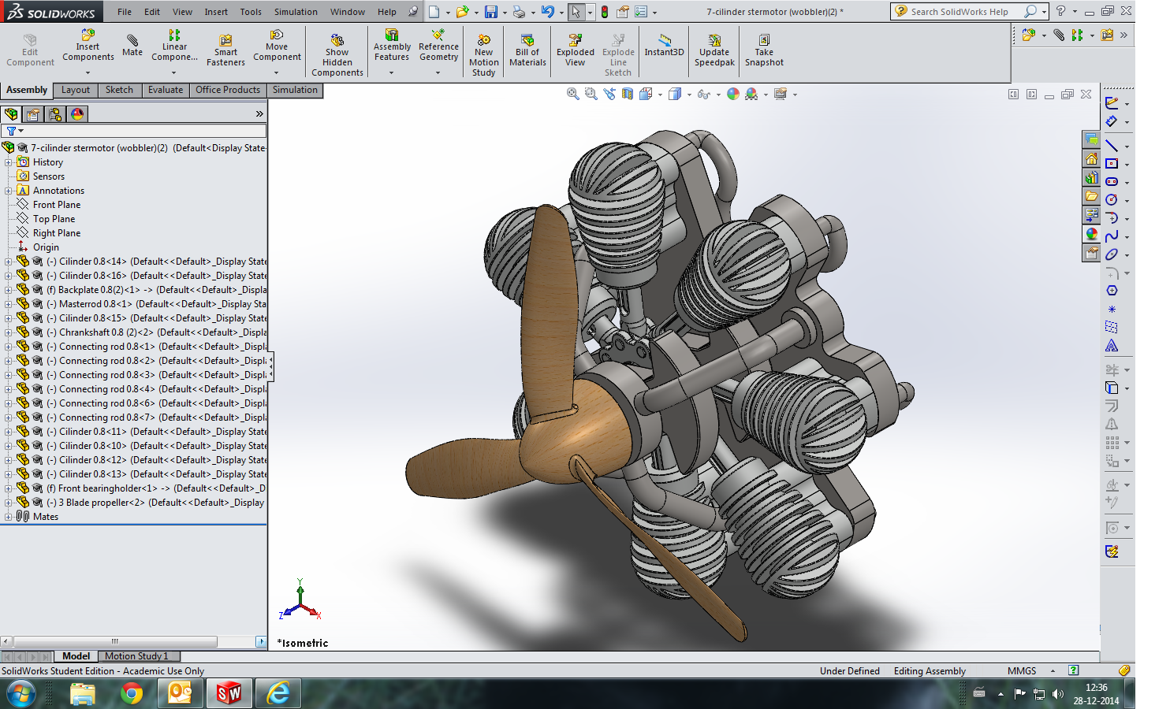Toggle visibility with the Hide/Show Items glasses

click(703, 94)
